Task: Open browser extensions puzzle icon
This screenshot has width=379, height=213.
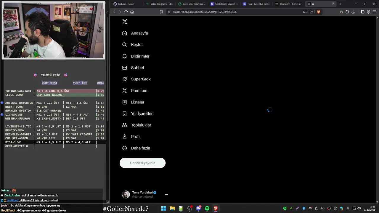Action: point(347,12)
